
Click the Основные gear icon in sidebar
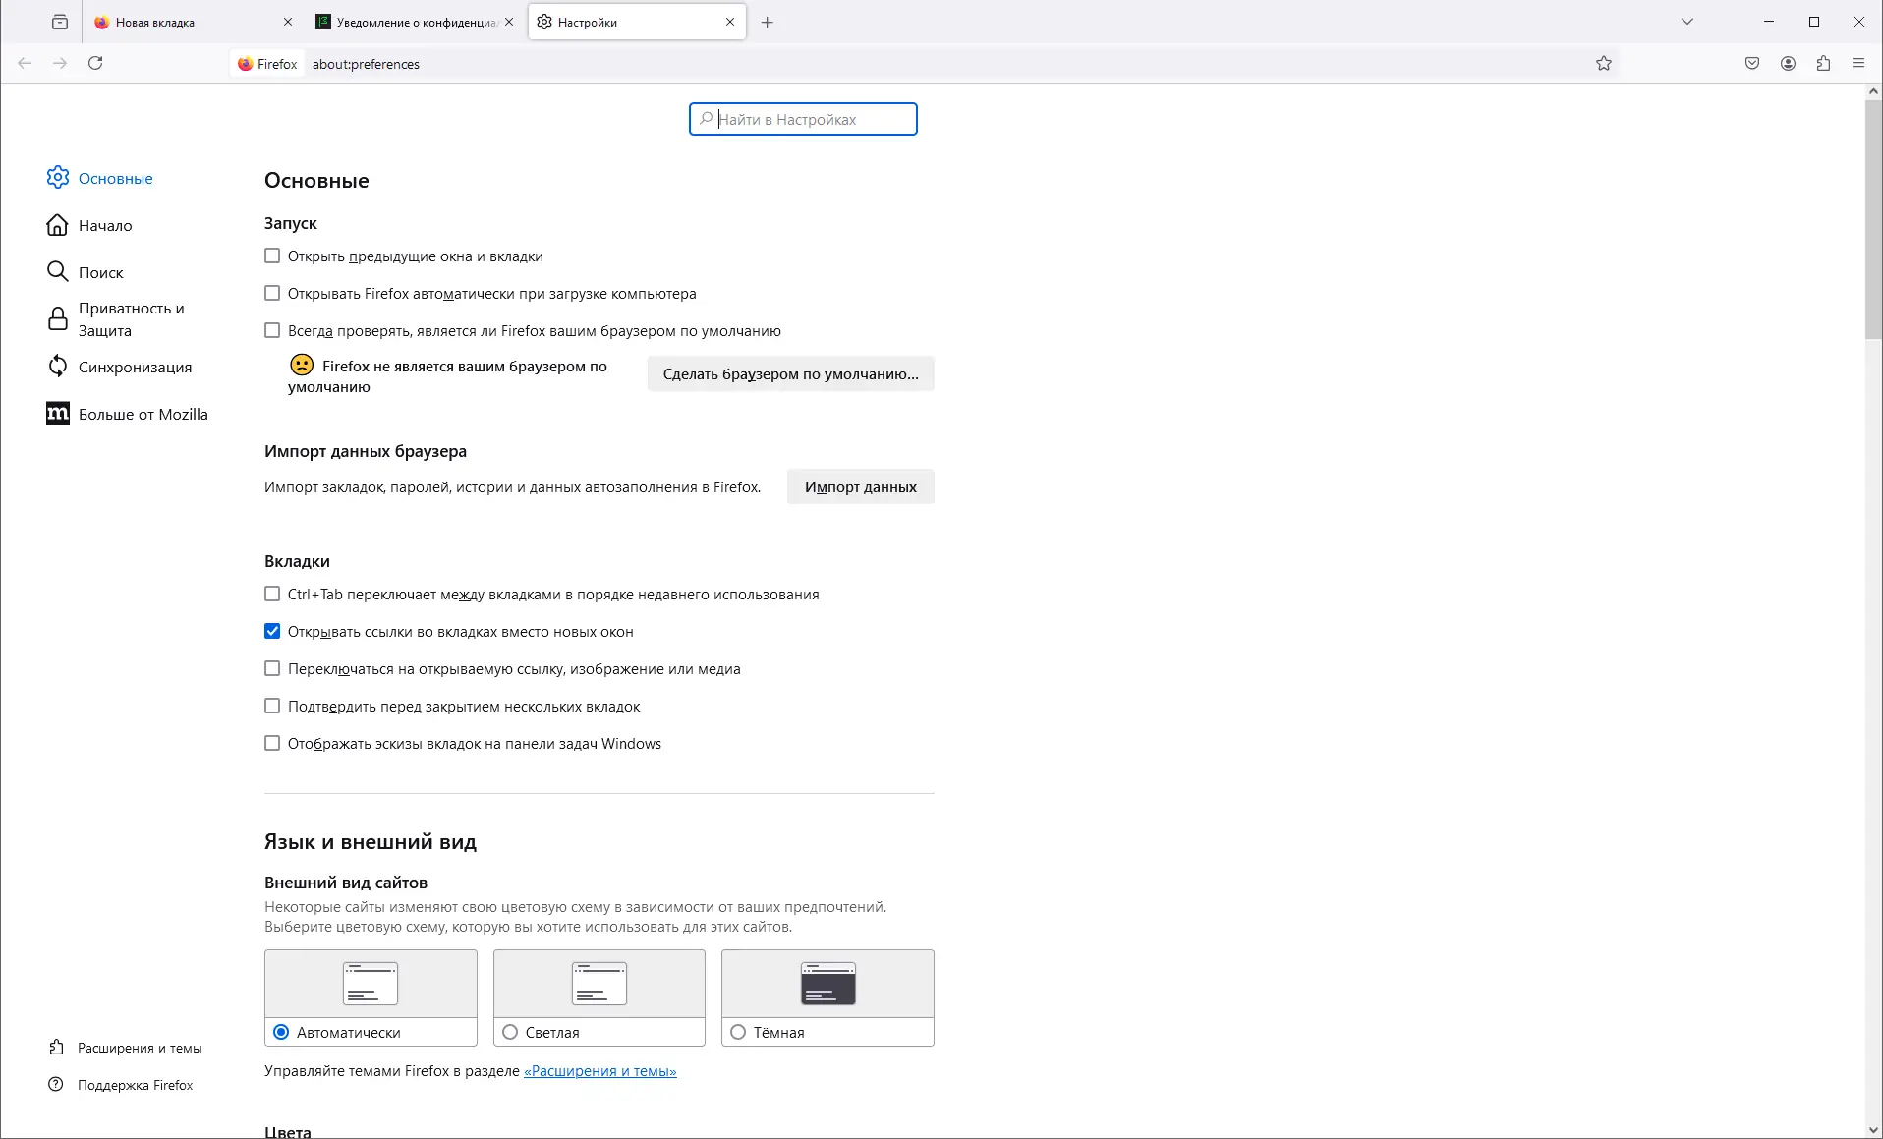[x=58, y=177]
